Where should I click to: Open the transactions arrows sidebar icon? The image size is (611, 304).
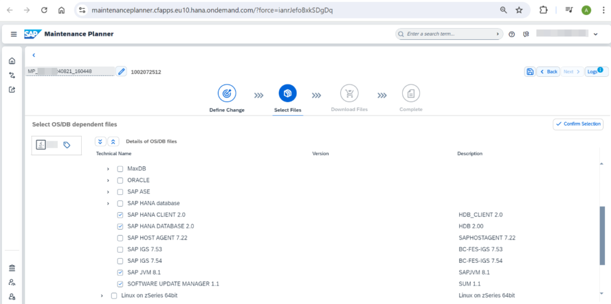tap(12, 75)
